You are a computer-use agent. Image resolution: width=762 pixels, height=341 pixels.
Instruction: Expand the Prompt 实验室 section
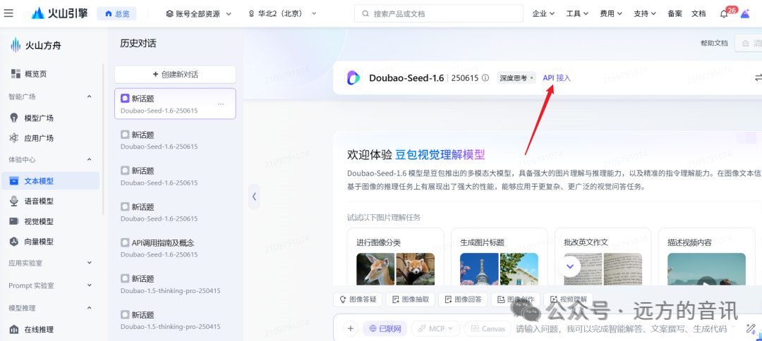point(90,285)
